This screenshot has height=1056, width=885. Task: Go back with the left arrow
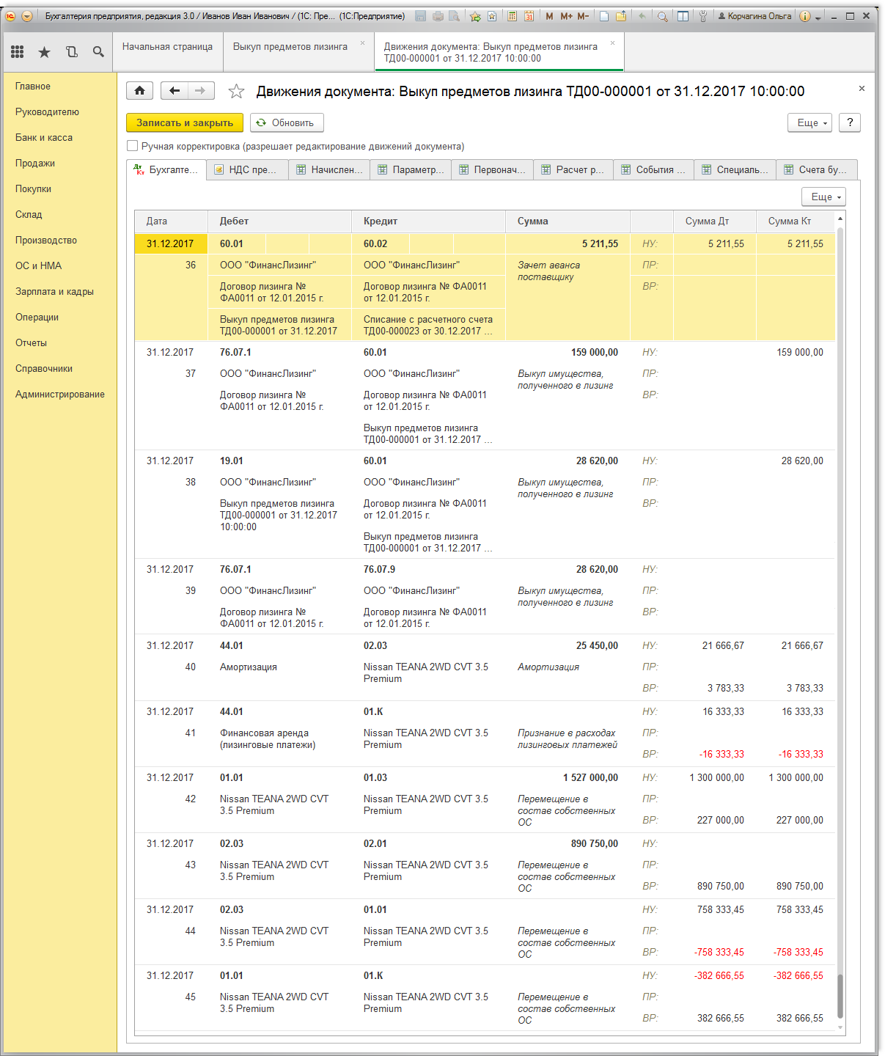174,91
